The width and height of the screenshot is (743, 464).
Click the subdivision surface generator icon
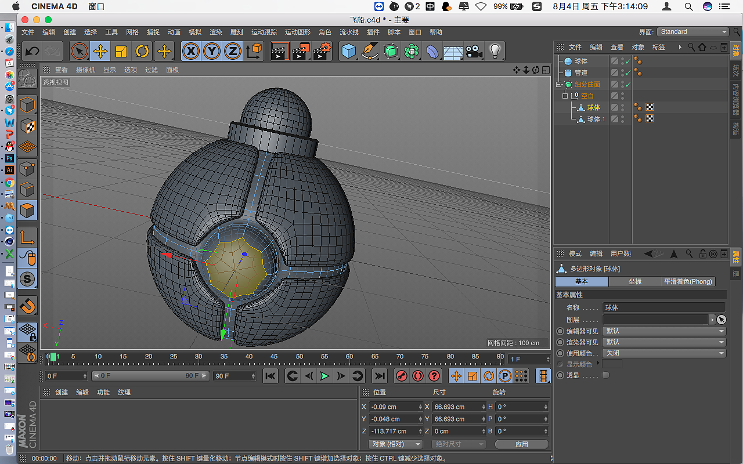coord(391,51)
